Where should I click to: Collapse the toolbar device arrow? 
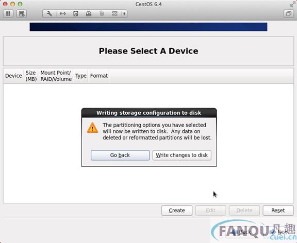pos(124,13)
